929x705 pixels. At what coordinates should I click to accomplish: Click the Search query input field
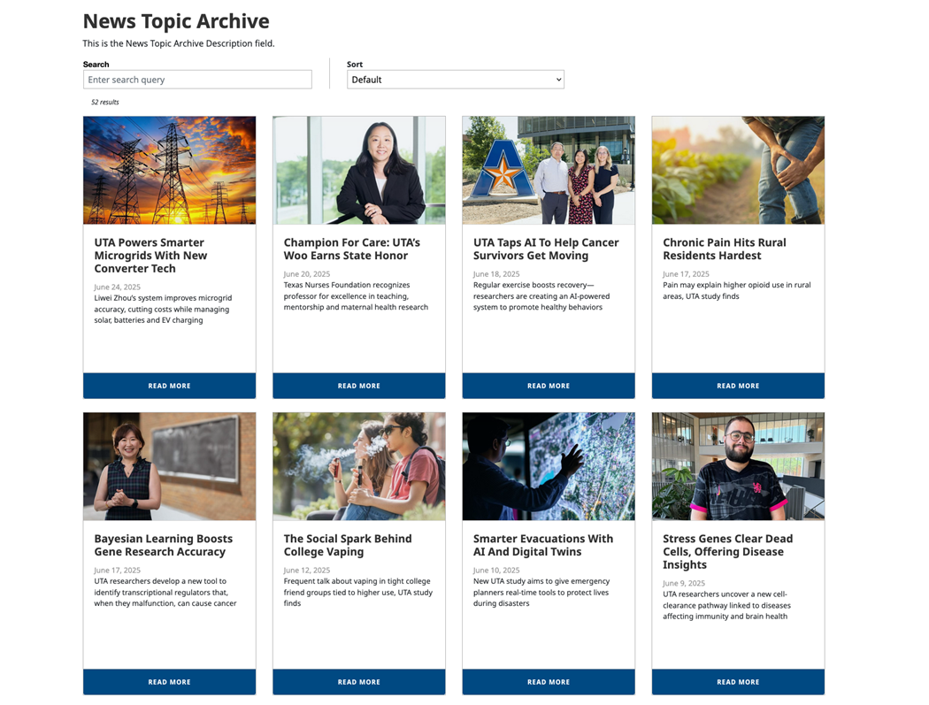[x=197, y=80]
